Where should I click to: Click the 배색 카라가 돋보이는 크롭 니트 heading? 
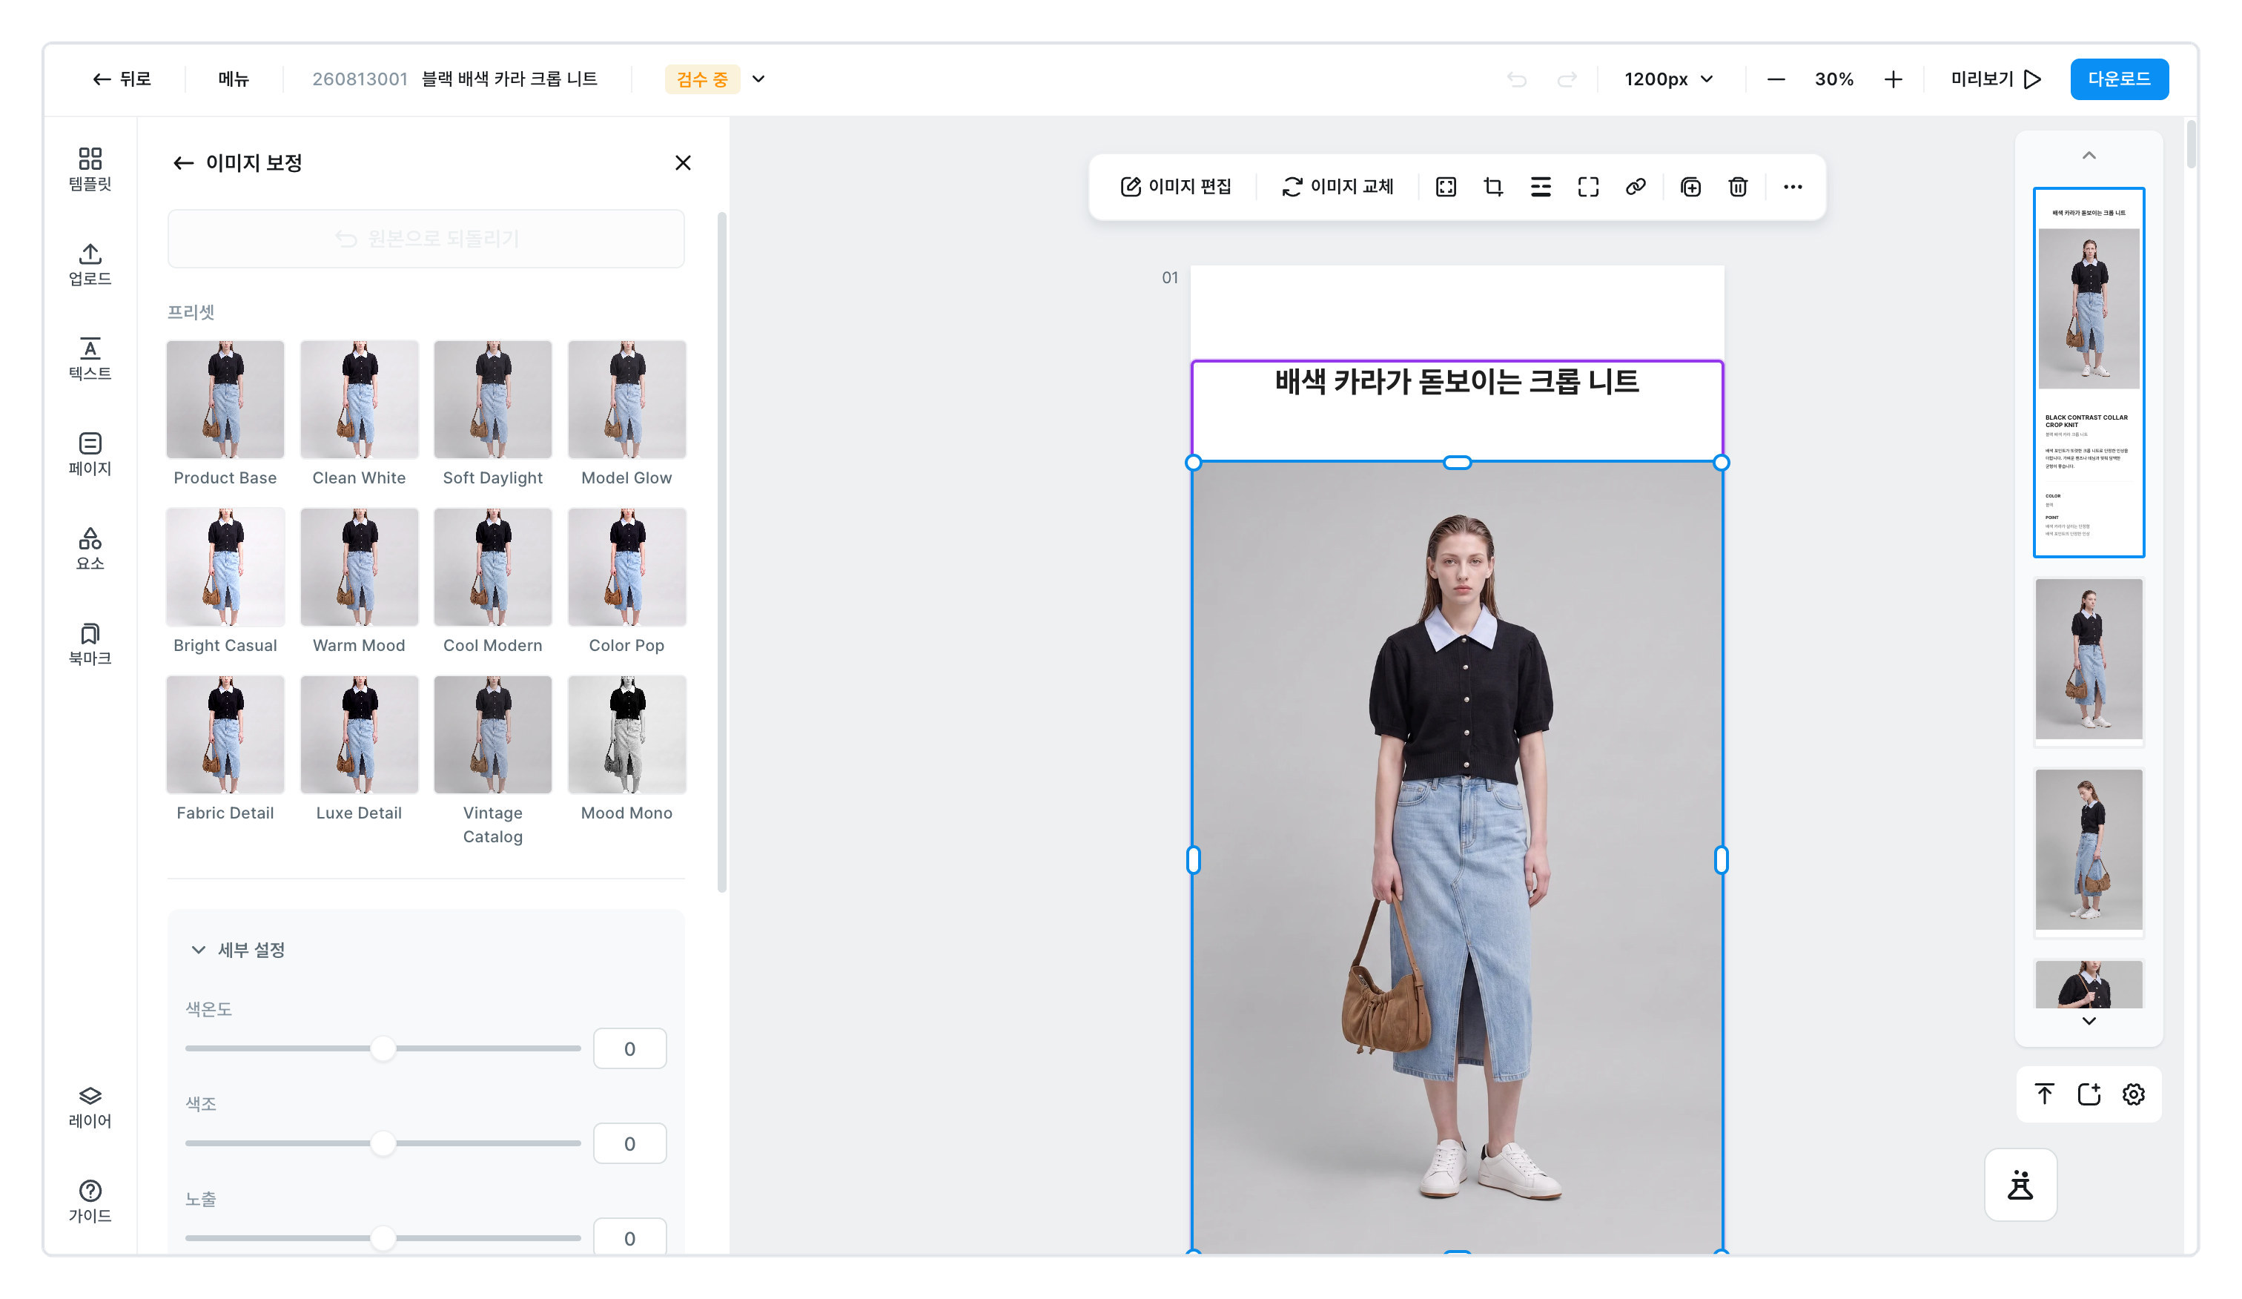click(x=1456, y=382)
